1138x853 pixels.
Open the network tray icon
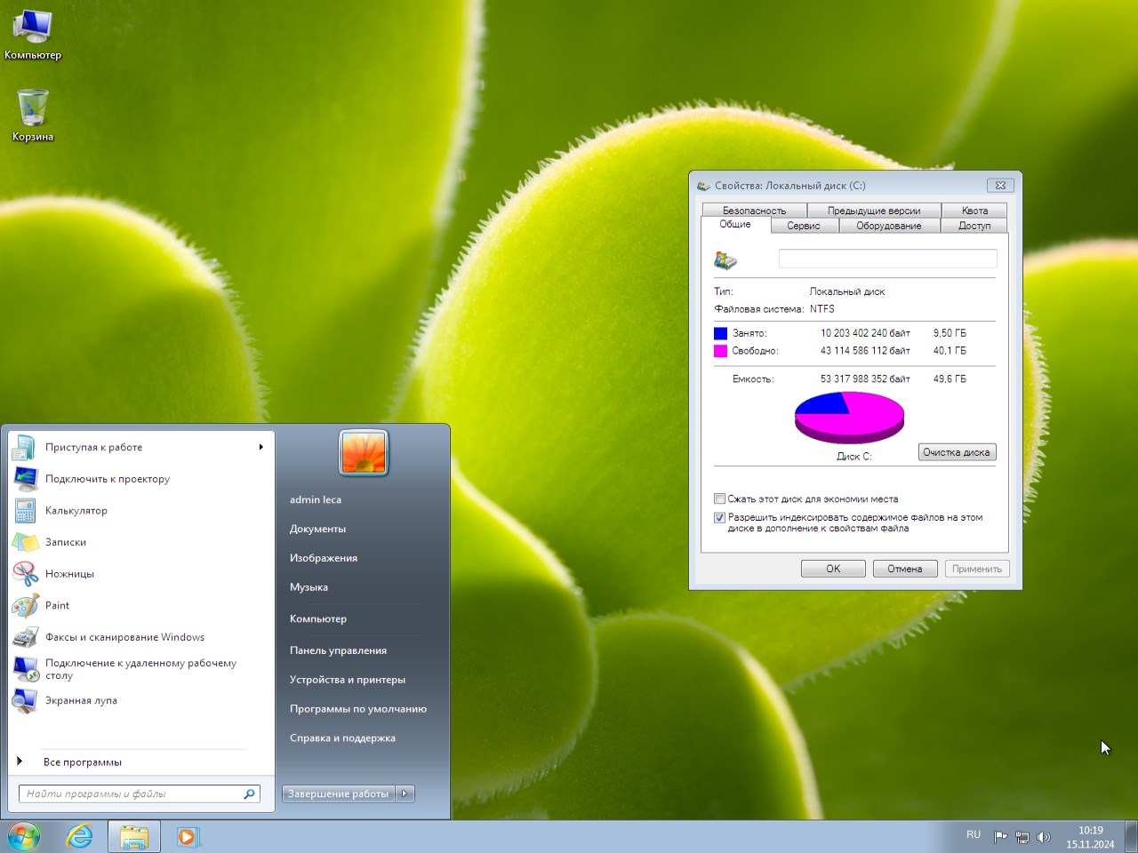tap(1022, 836)
